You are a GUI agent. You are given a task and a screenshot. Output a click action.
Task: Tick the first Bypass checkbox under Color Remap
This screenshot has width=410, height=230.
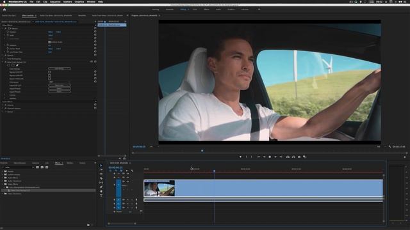coord(49,72)
